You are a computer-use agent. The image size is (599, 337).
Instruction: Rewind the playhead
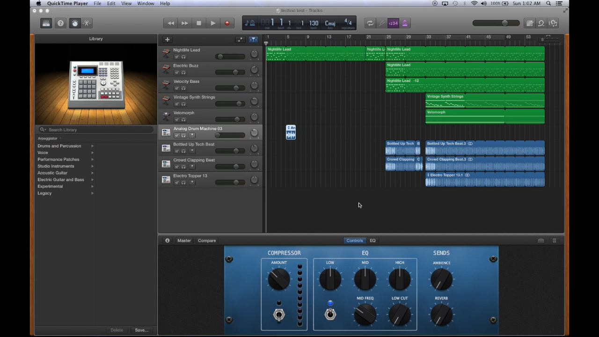171,23
